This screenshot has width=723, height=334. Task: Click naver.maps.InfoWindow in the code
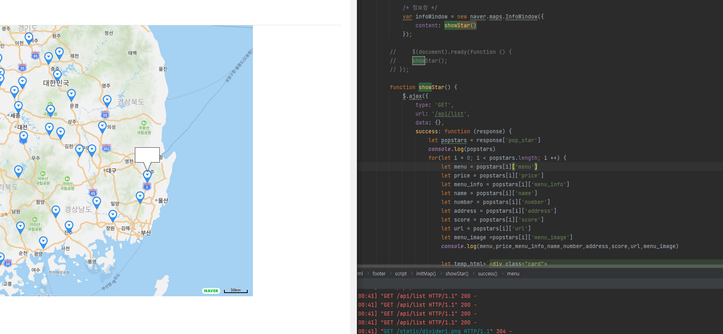point(504,17)
